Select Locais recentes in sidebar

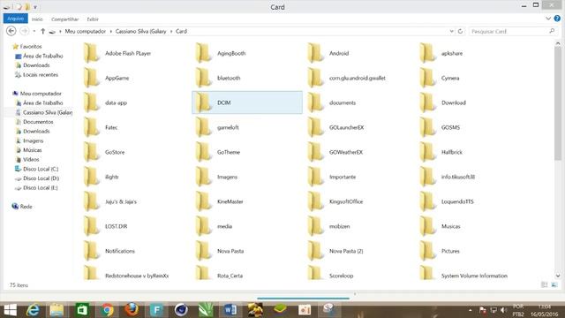click(36, 74)
